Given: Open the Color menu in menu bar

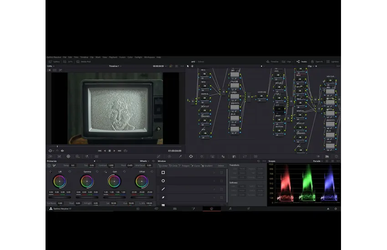Looking at the screenshot, I should pos(130,57).
